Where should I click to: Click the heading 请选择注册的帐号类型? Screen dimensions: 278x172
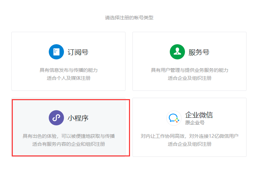(129, 18)
